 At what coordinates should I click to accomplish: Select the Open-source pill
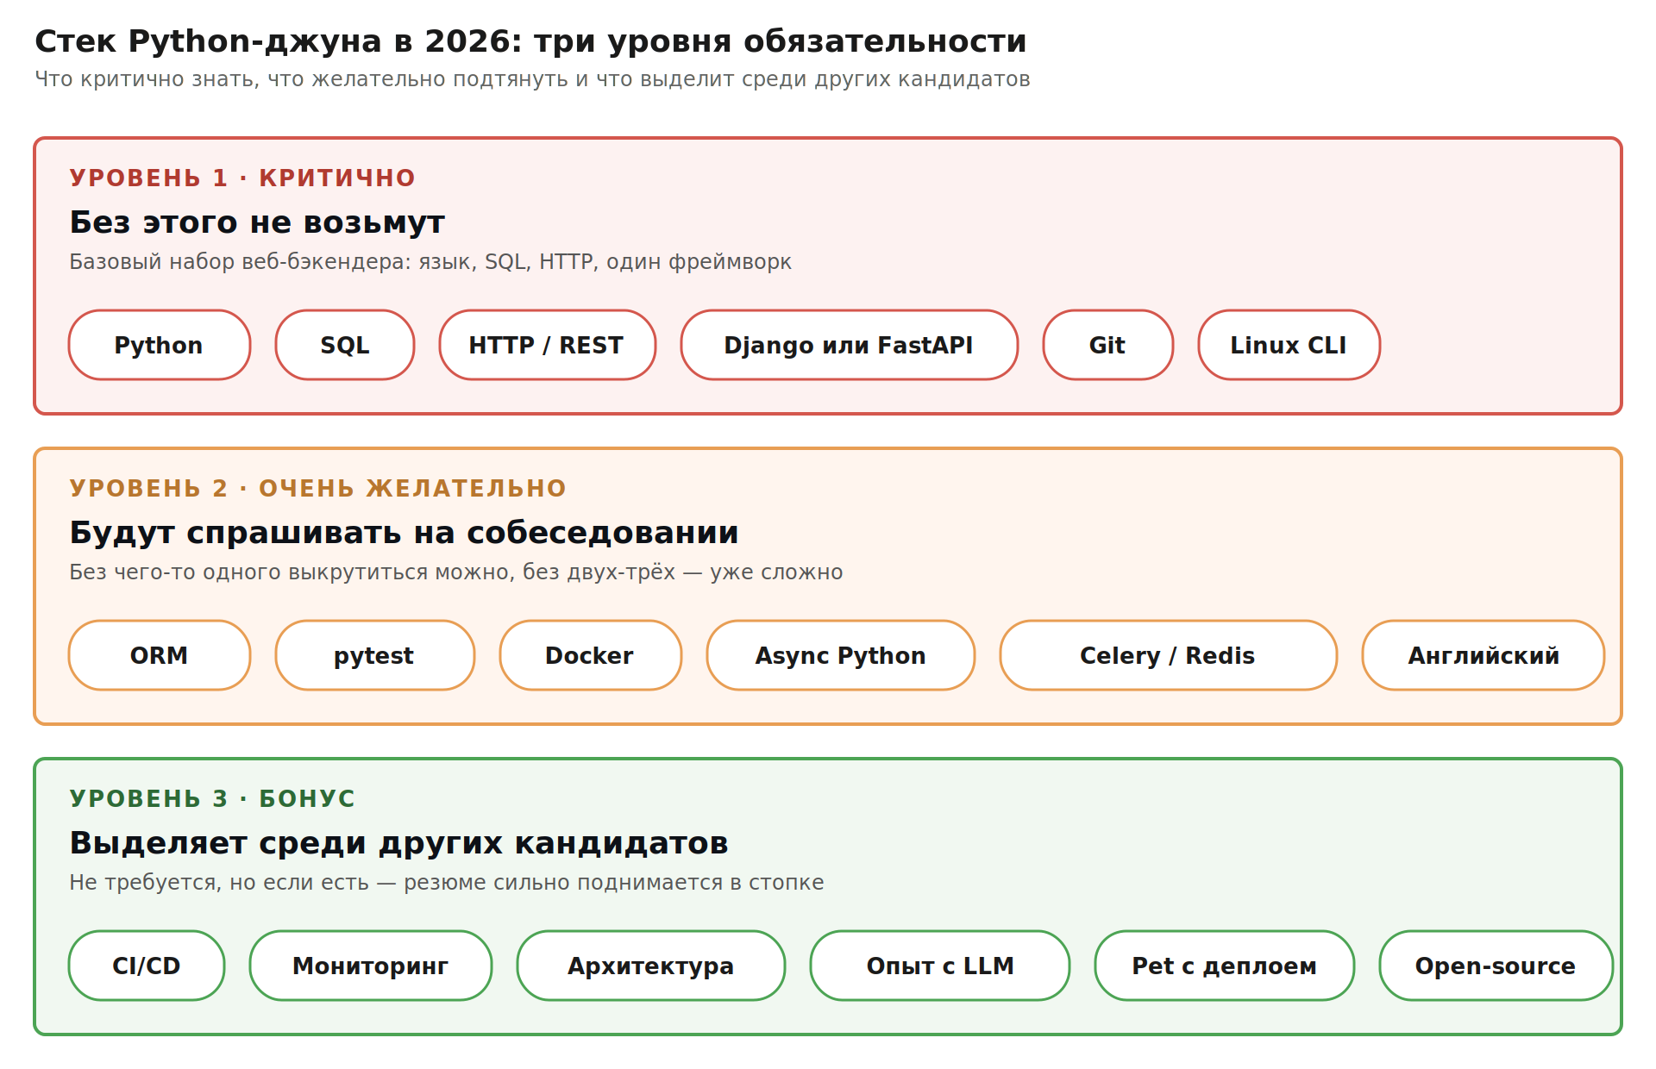click(x=1496, y=966)
